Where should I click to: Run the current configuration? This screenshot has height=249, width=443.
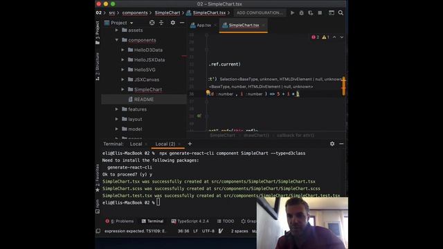(292, 12)
